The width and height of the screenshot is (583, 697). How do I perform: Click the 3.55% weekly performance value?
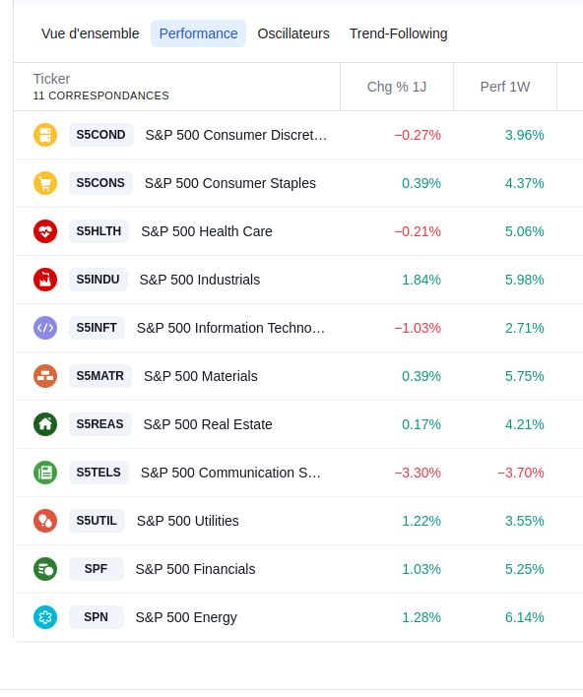click(x=524, y=521)
